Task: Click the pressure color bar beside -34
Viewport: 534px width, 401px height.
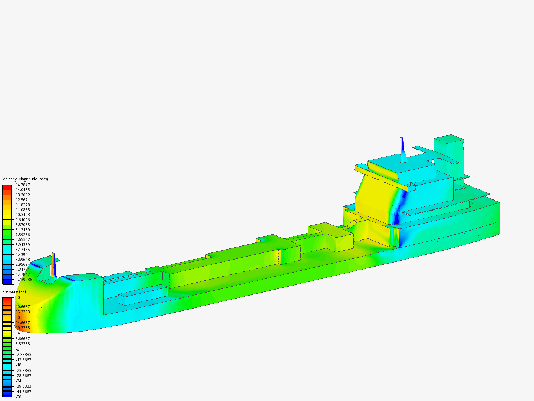Action: pyautogui.click(x=7, y=381)
